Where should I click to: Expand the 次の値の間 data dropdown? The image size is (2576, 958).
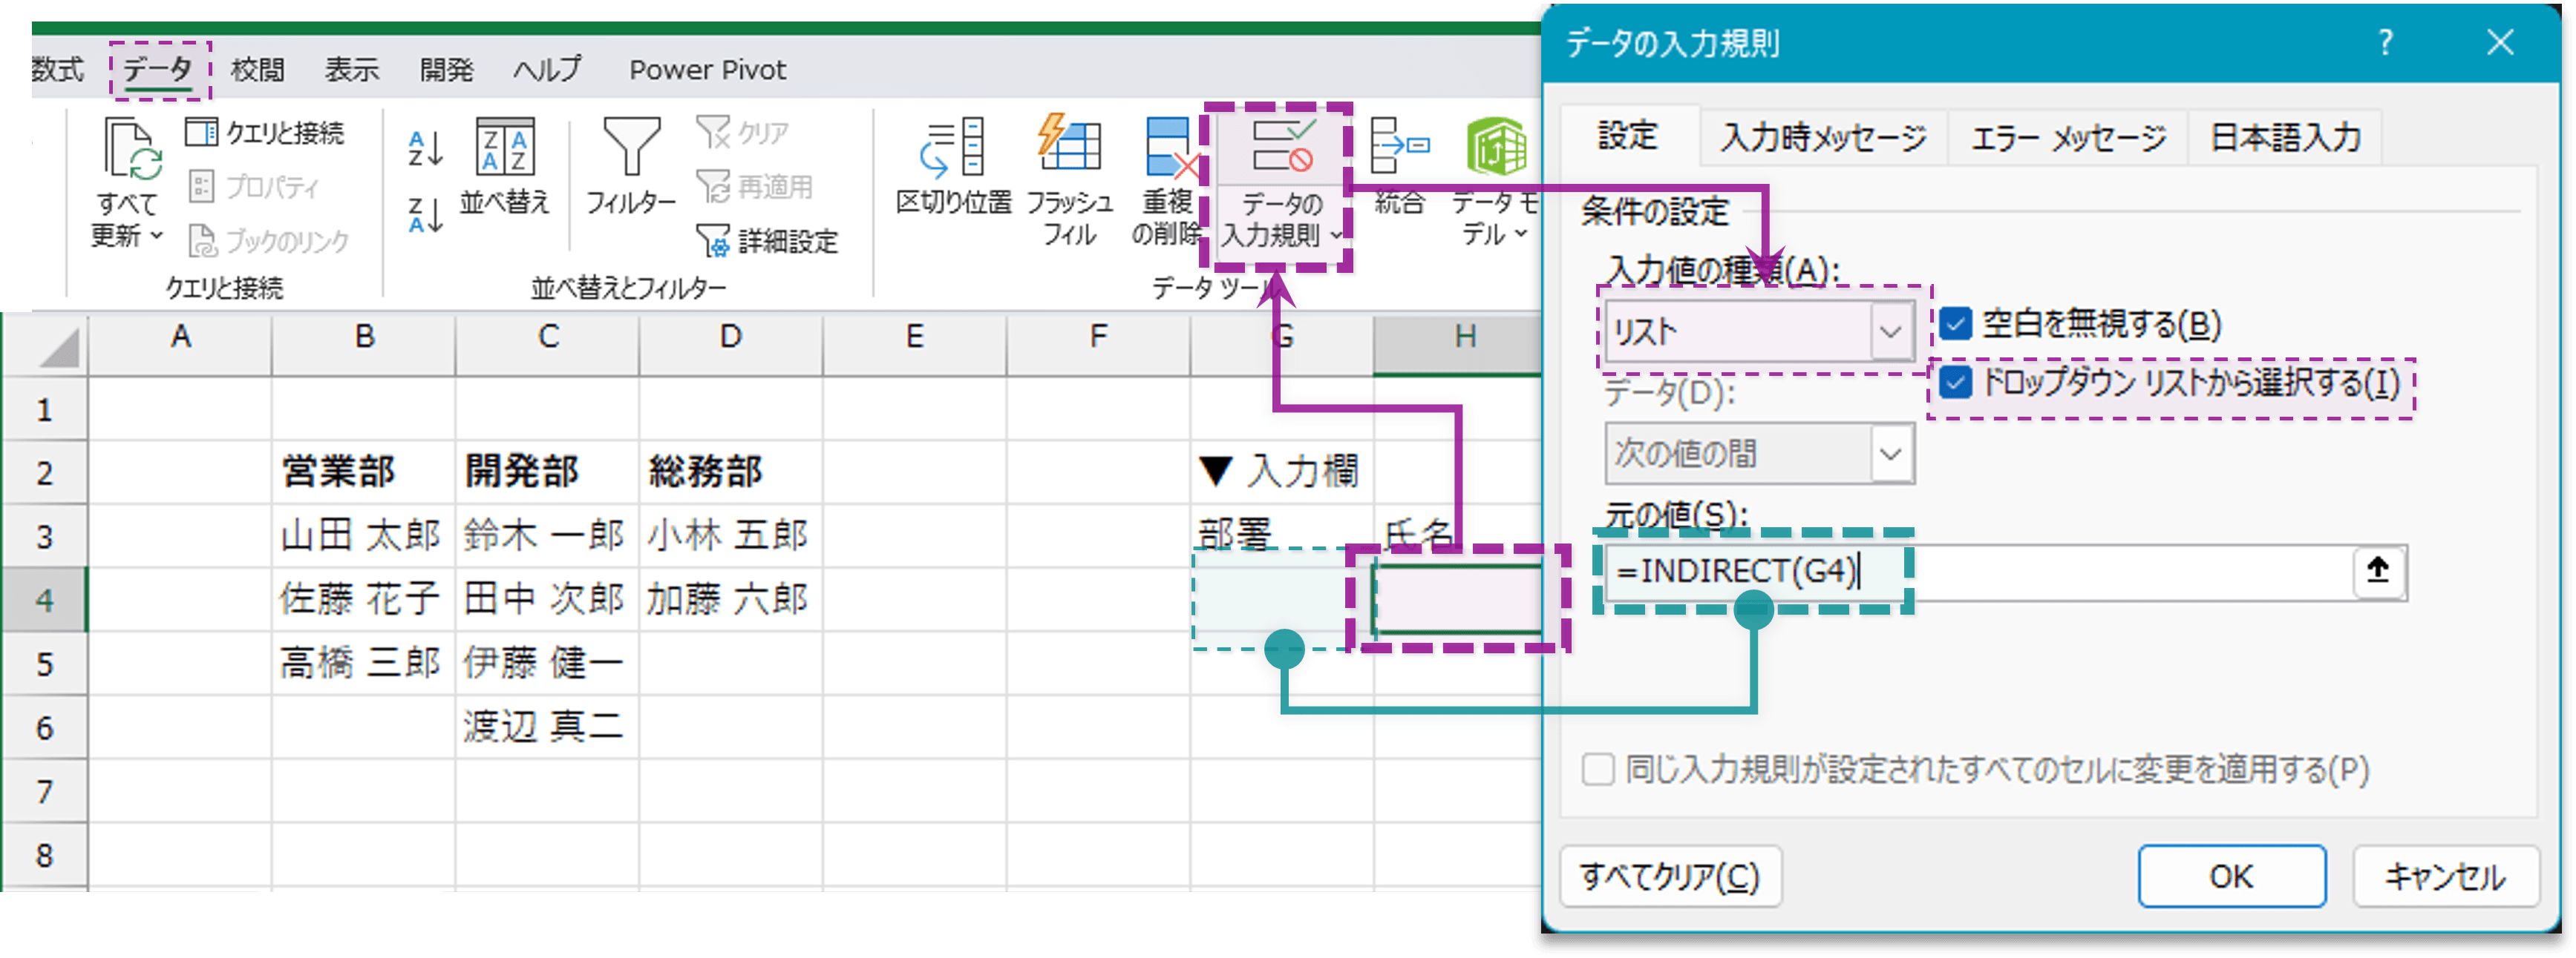tap(1891, 454)
